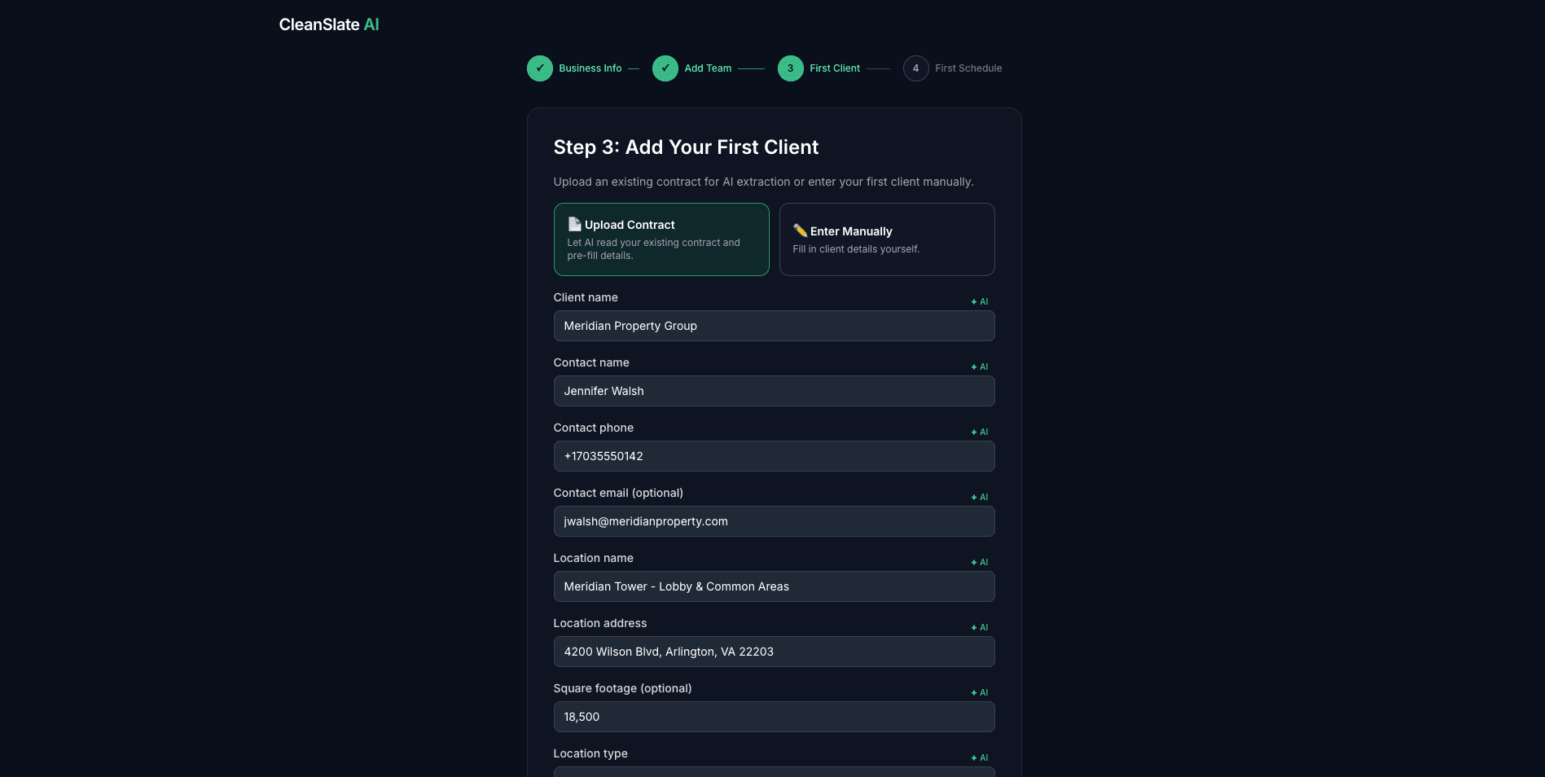This screenshot has height=777, width=1545.
Task: Click the Add Team checkmark icon
Action: click(665, 68)
